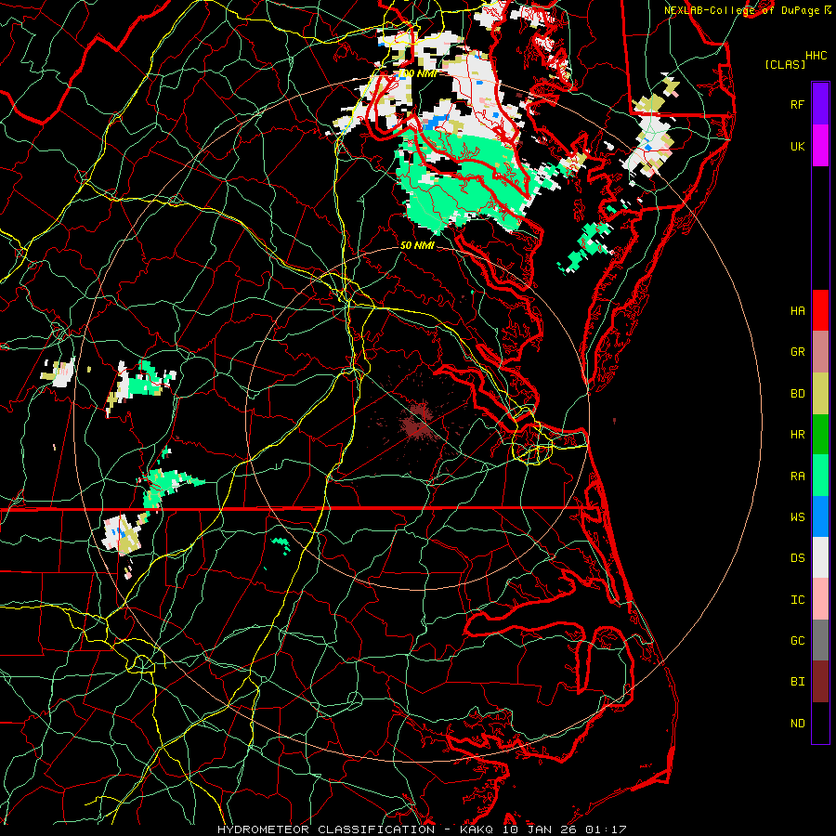Click the HR legend label
The height and width of the screenshot is (836, 836).
[797, 434]
